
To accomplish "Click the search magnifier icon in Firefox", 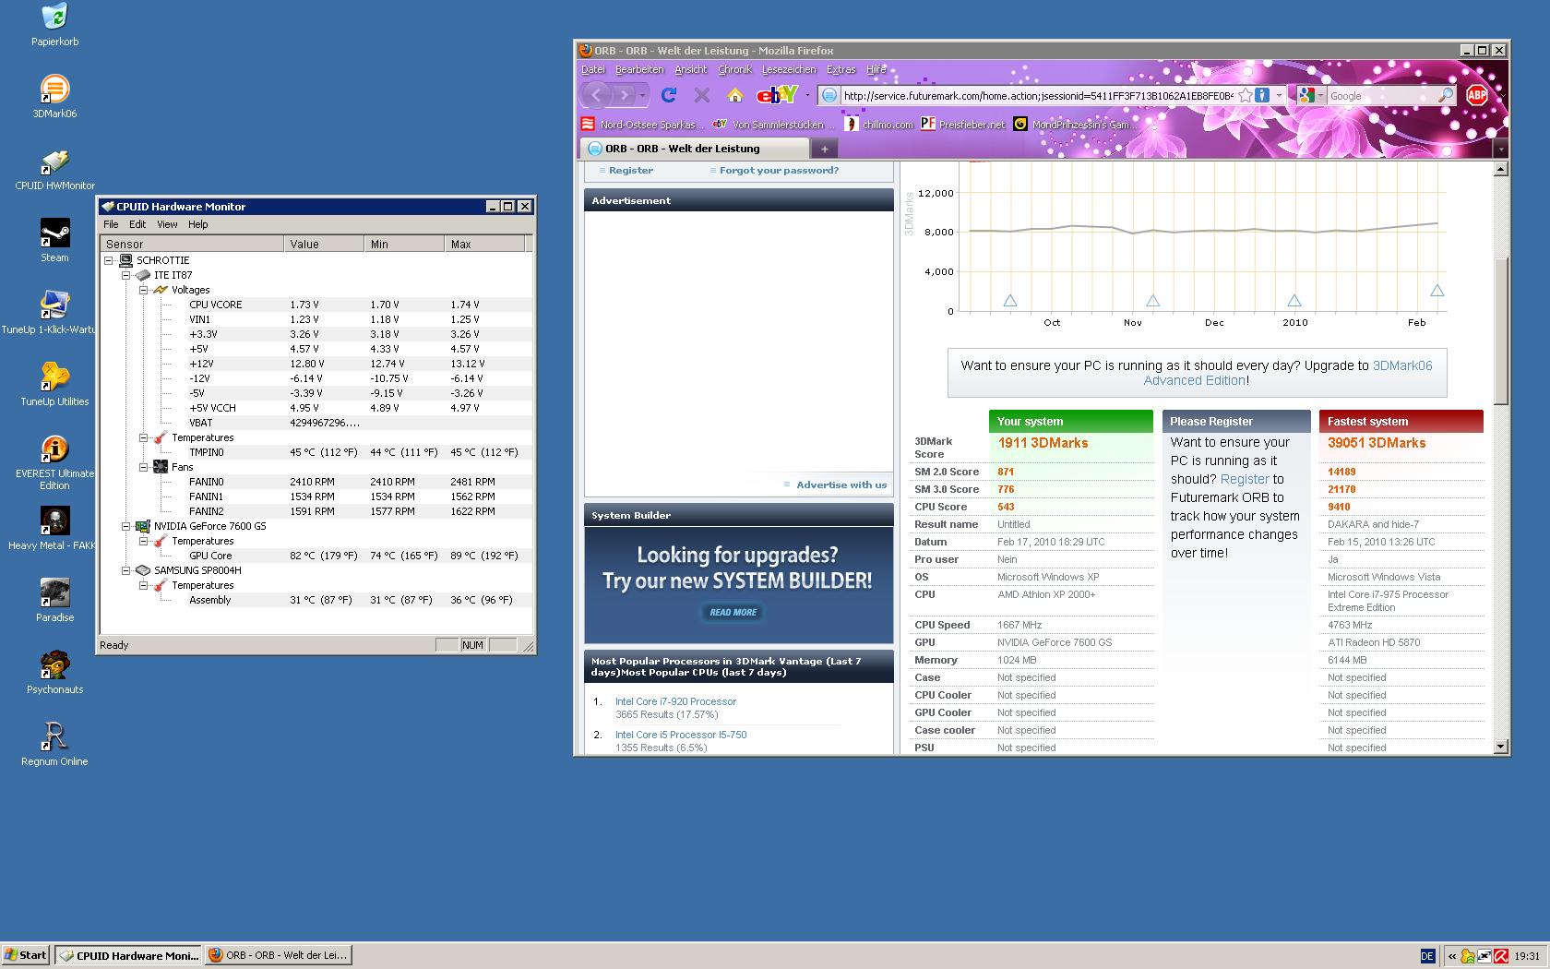I will click(1446, 95).
